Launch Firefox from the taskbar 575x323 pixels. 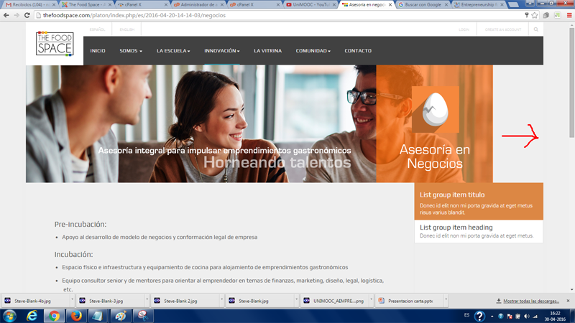(76, 316)
